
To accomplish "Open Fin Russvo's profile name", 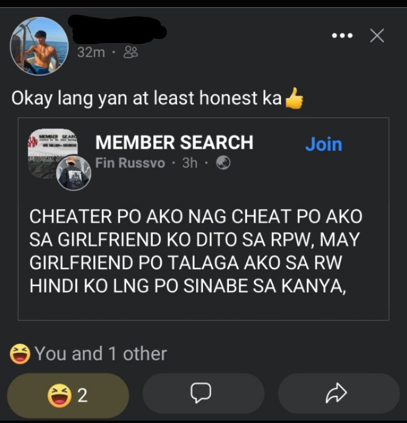I will point(130,163).
